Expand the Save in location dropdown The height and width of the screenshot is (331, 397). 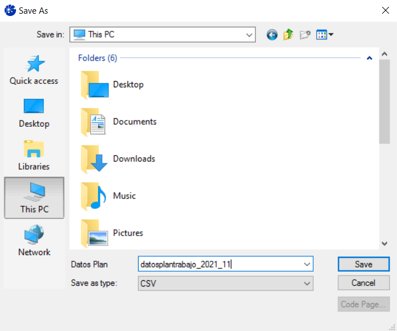[x=249, y=35]
